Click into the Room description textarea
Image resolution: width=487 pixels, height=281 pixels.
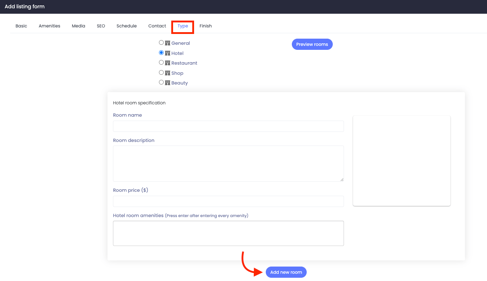[x=228, y=164]
